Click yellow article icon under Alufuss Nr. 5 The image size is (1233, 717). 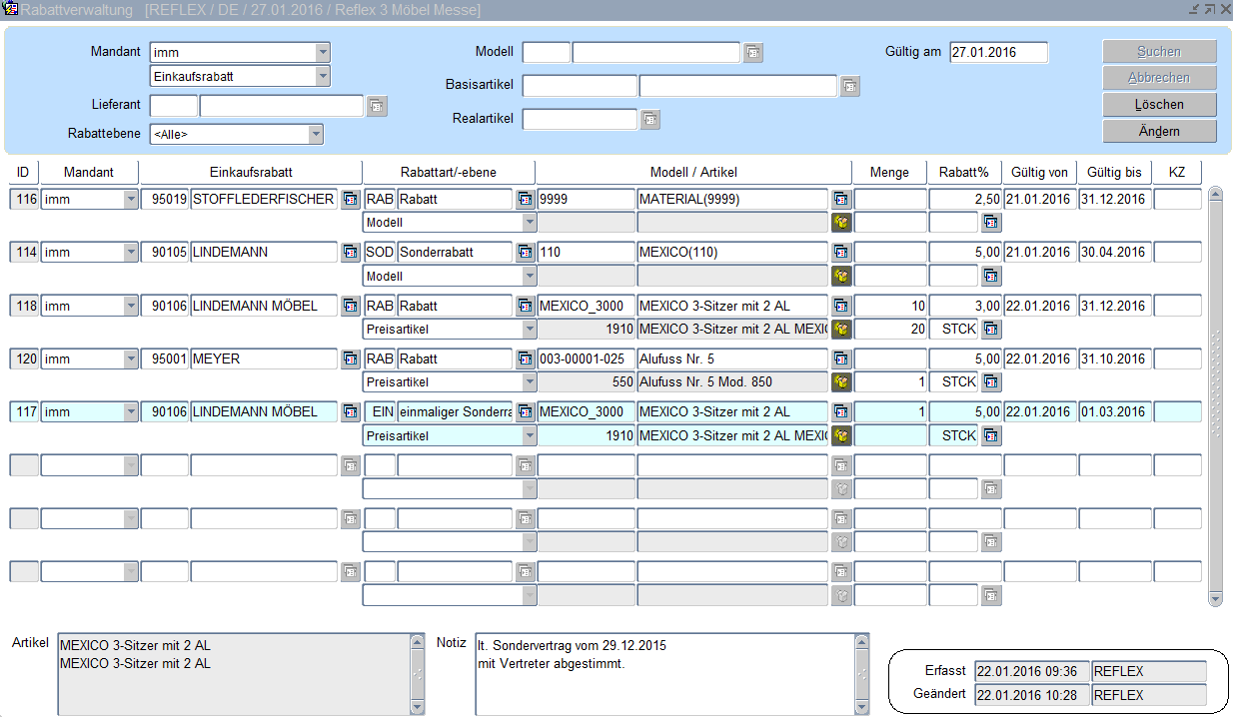click(841, 381)
